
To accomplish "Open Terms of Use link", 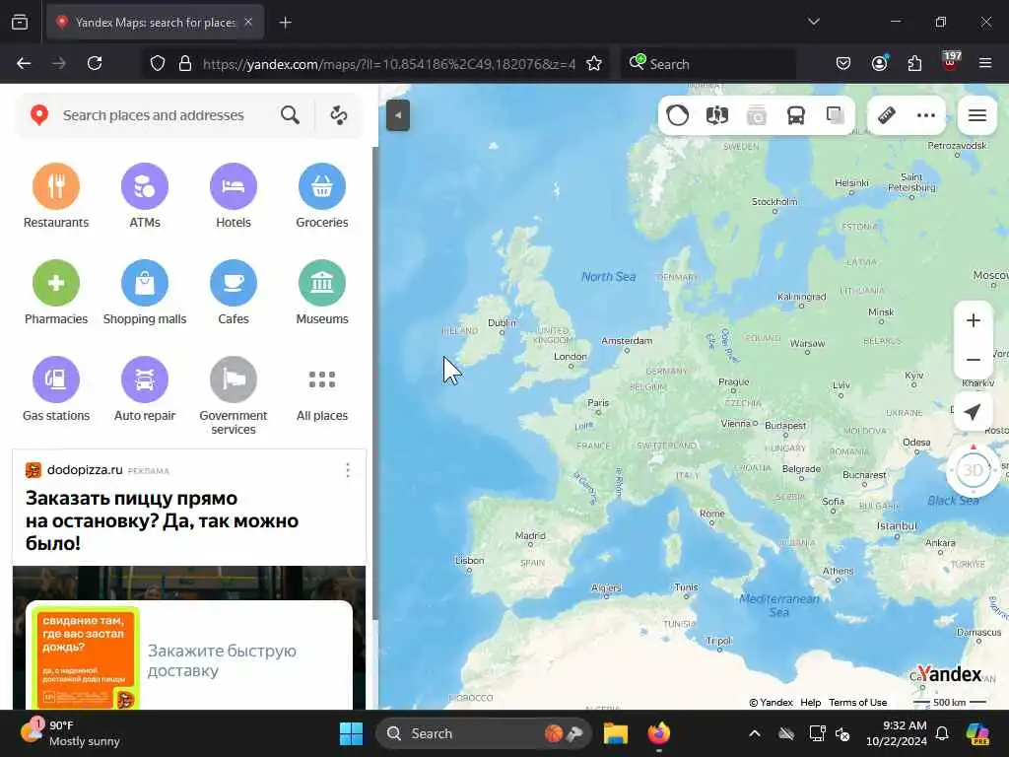I will pyautogui.click(x=857, y=702).
